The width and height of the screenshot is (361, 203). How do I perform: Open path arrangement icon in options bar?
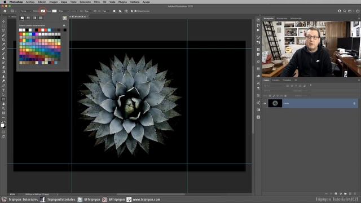[126, 11]
